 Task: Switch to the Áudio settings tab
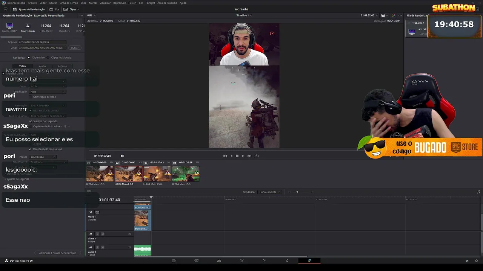tap(42, 66)
